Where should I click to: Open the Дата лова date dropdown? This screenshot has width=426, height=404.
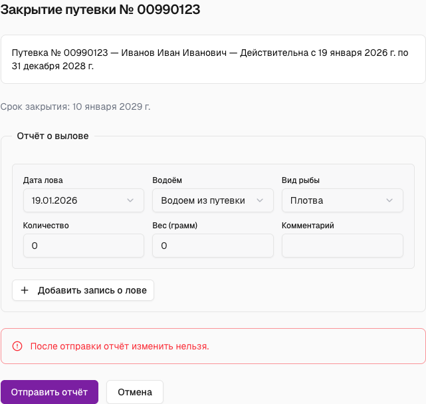point(84,200)
